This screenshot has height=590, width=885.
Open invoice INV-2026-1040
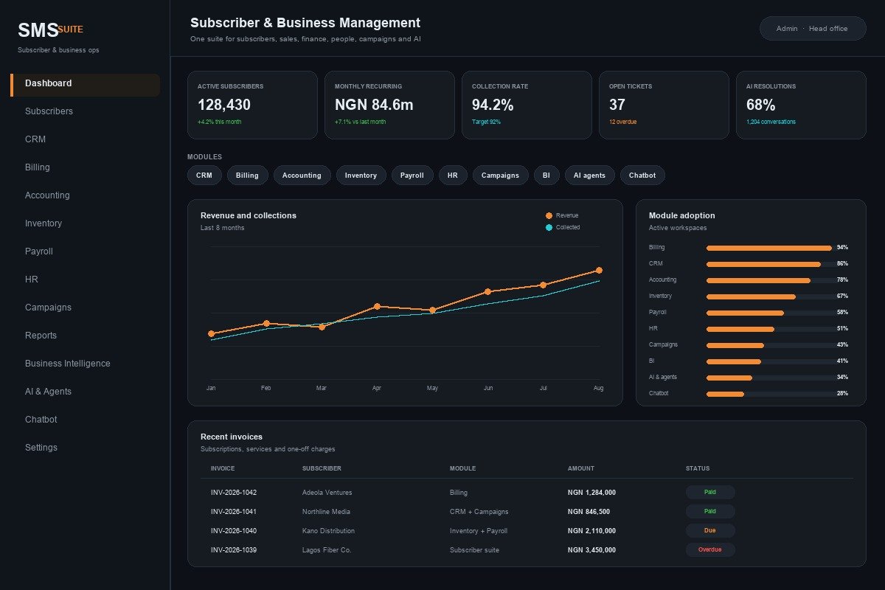[234, 531]
